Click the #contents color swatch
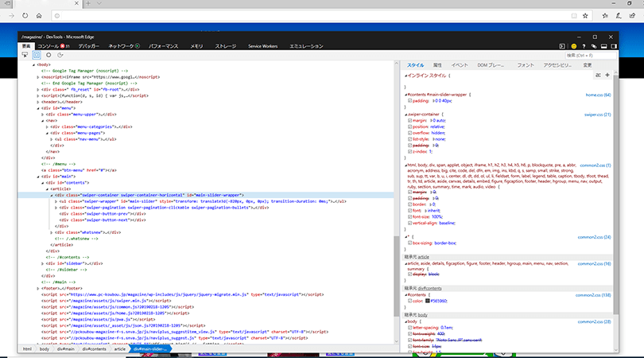Screen dimensions: 644x358 (x=427, y=301)
